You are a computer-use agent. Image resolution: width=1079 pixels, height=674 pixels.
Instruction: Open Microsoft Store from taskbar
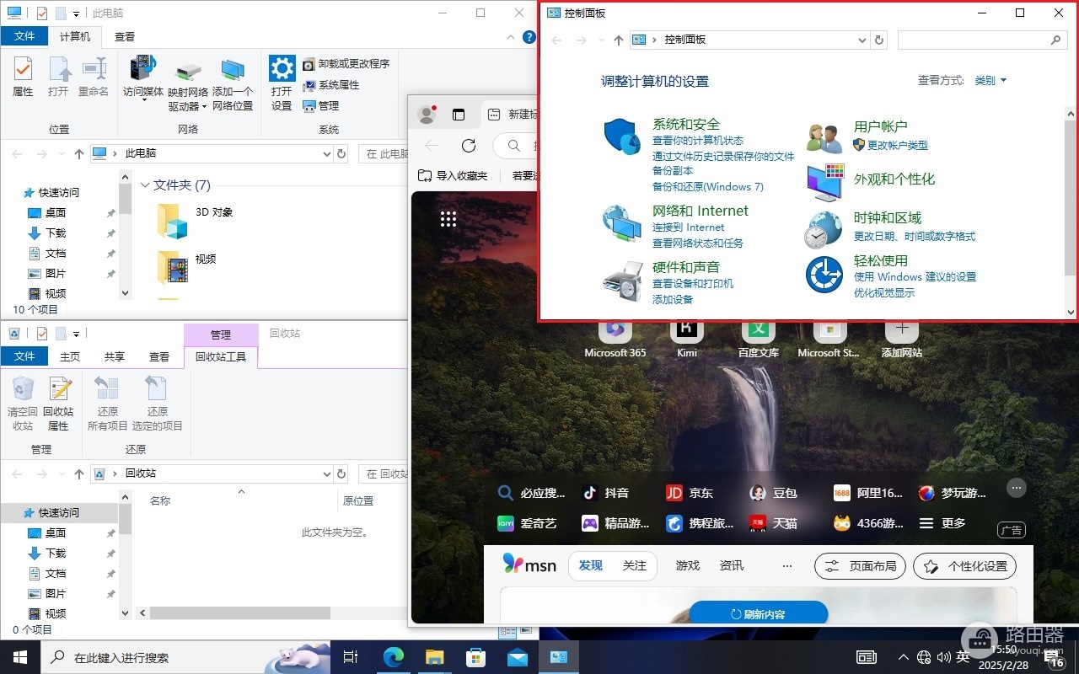475,657
